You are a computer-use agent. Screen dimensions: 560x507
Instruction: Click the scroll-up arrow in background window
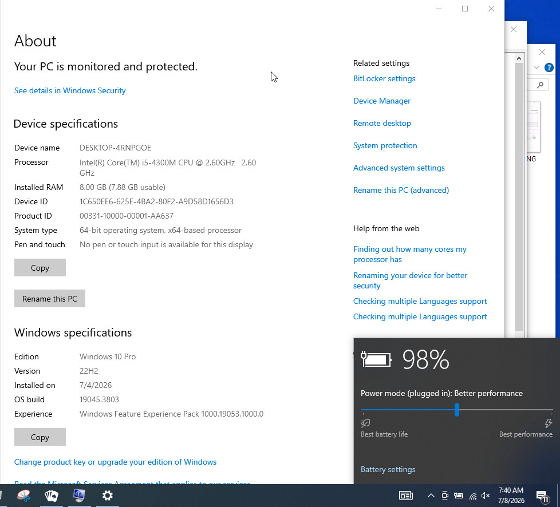[x=519, y=58]
